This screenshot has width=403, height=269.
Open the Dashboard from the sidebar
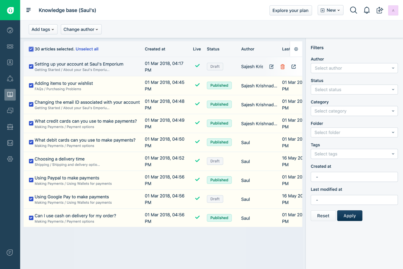coord(10,30)
